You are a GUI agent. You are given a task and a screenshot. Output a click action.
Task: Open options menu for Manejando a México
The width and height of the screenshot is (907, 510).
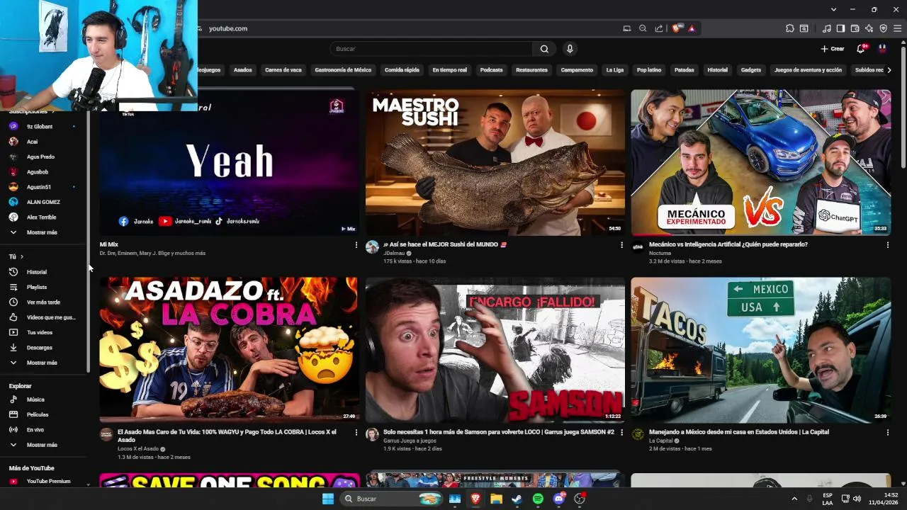click(x=887, y=433)
